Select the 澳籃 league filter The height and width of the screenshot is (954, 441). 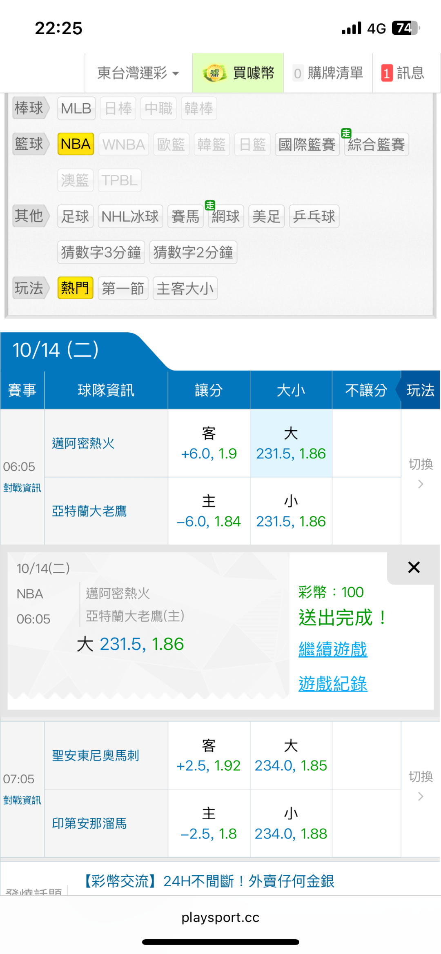tap(75, 180)
